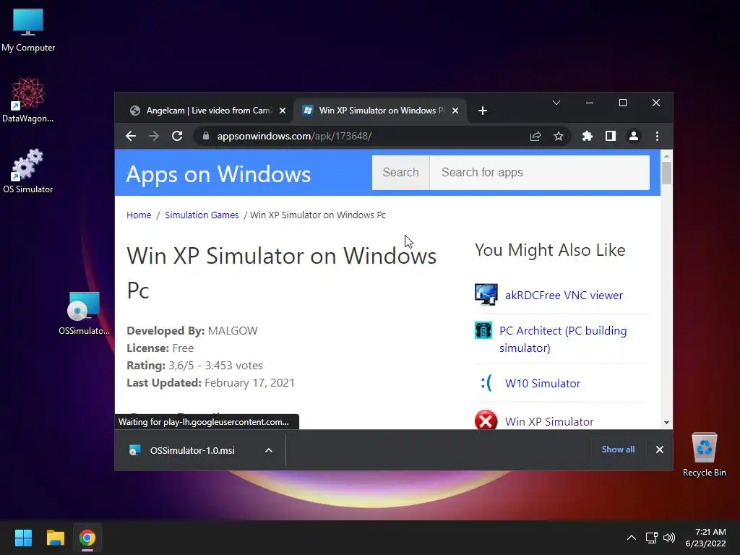Click the License: Free text
This screenshot has height=555, width=740.
(160, 348)
